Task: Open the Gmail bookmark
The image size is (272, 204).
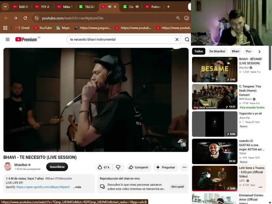Action: [22, 28]
